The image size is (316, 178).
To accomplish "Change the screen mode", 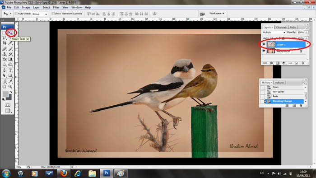I will (8, 111).
